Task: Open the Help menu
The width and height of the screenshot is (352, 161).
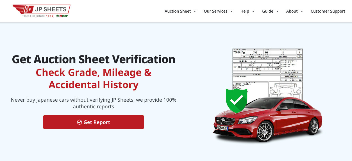Action: pos(245,11)
